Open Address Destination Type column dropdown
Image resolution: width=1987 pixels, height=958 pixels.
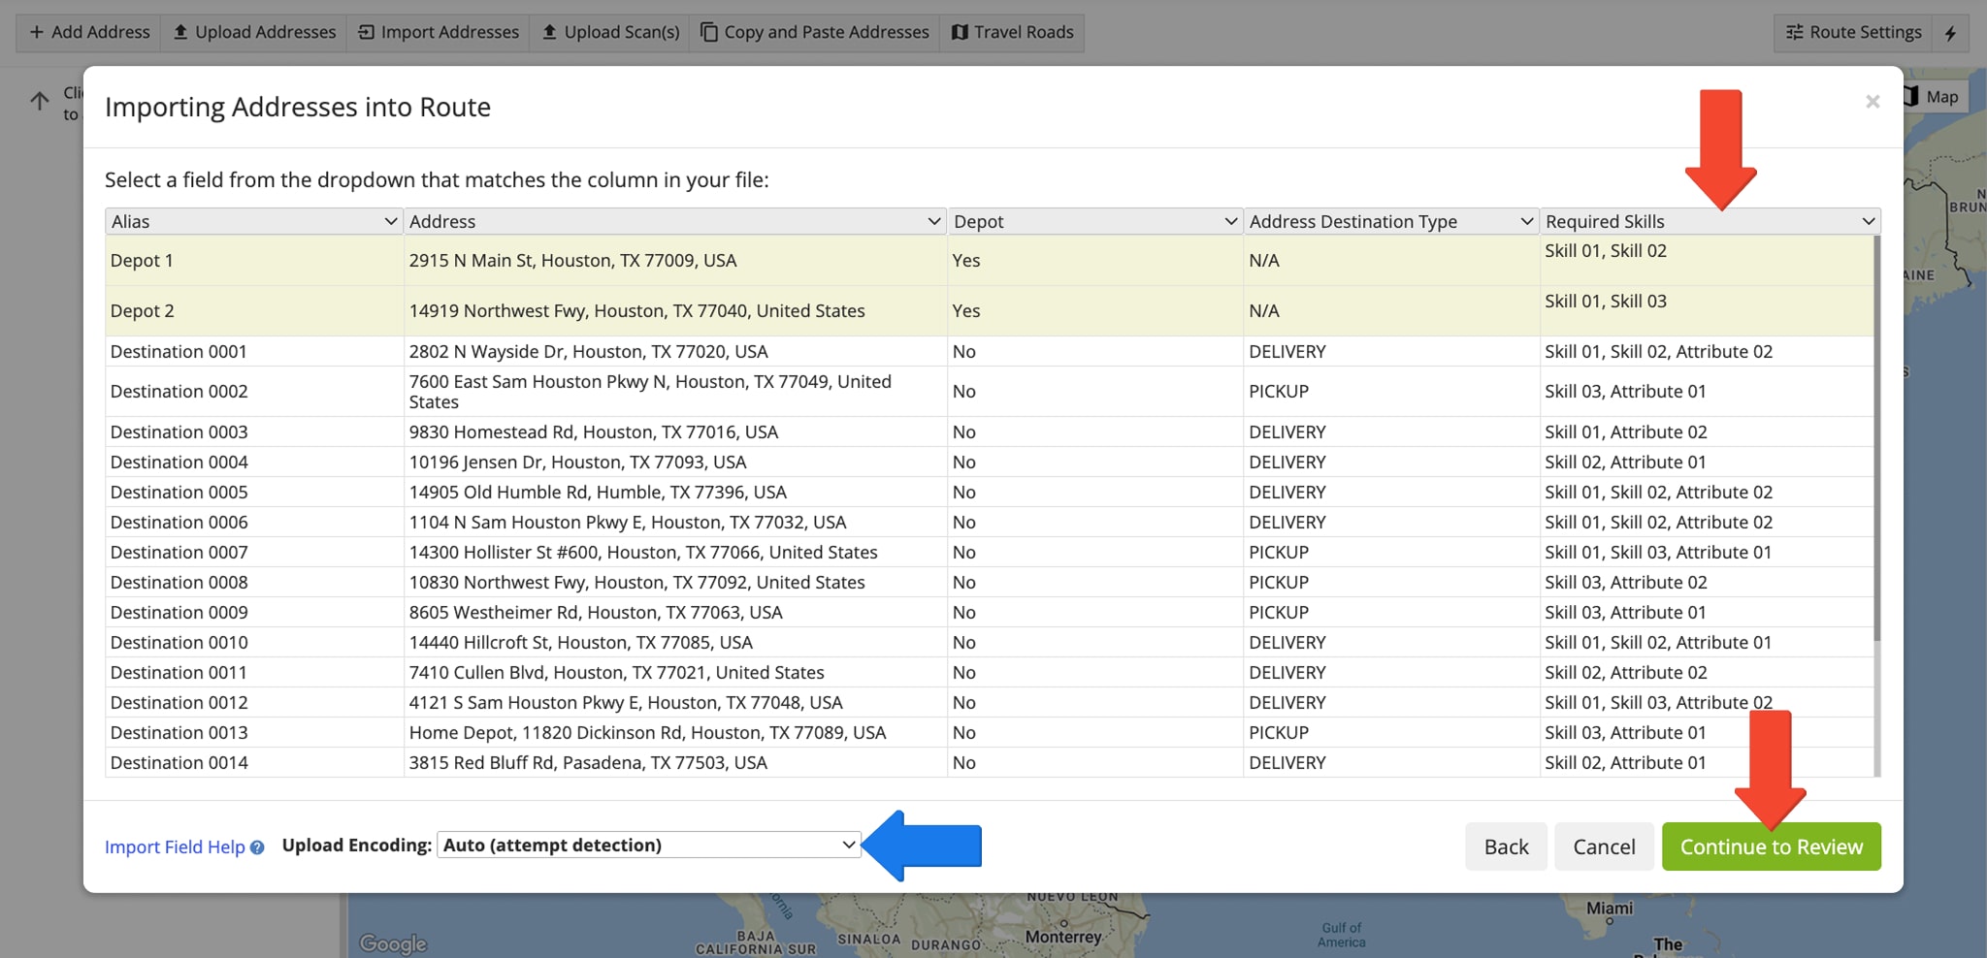[1390, 221]
